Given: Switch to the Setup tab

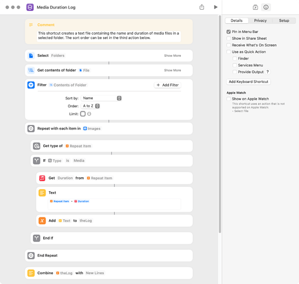Looking at the screenshot, I should [284, 20].
